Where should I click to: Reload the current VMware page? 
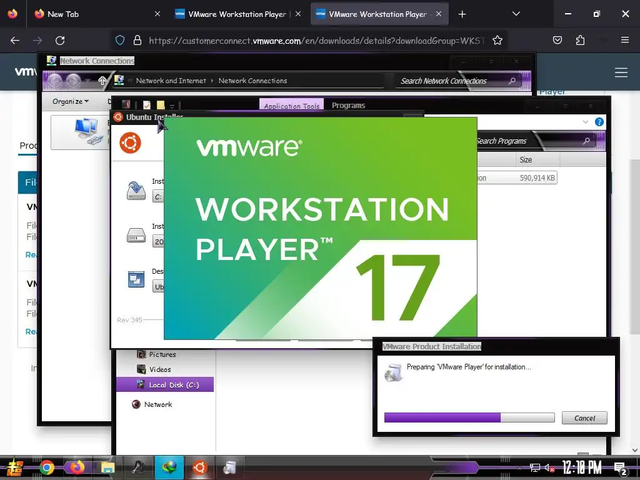[60, 41]
